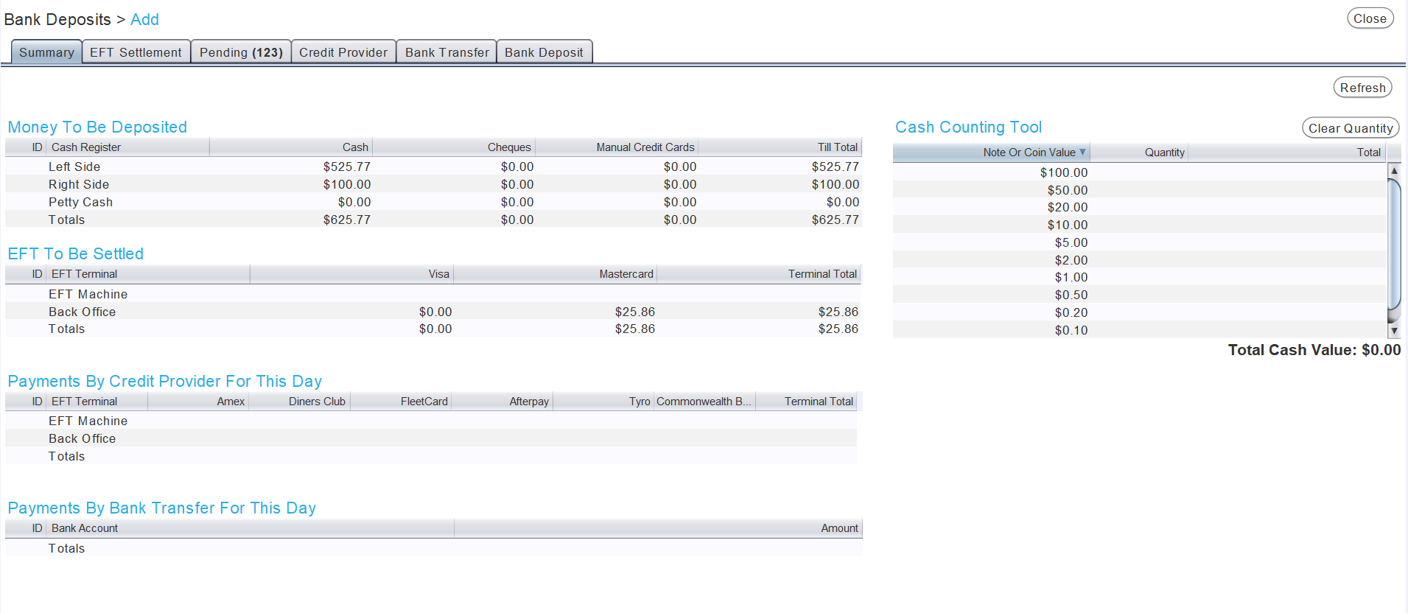
Task: Click the Commonwealth B... column header
Action: tap(704, 402)
